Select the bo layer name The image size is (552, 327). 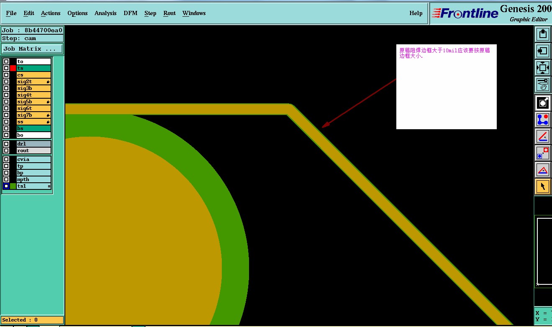33,135
